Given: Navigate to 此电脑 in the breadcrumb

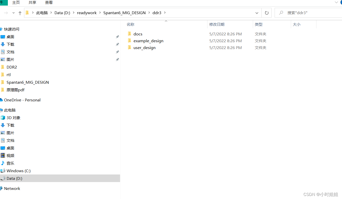Looking at the screenshot, I should pyautogui.click(x=42, y=13).
